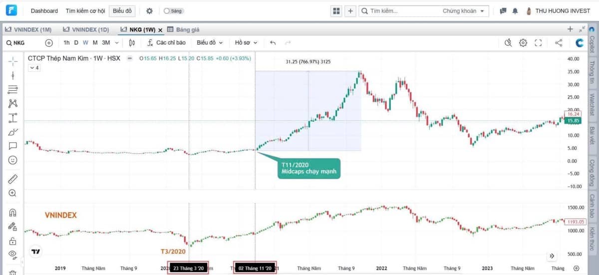Add a new chart tab

570,29
